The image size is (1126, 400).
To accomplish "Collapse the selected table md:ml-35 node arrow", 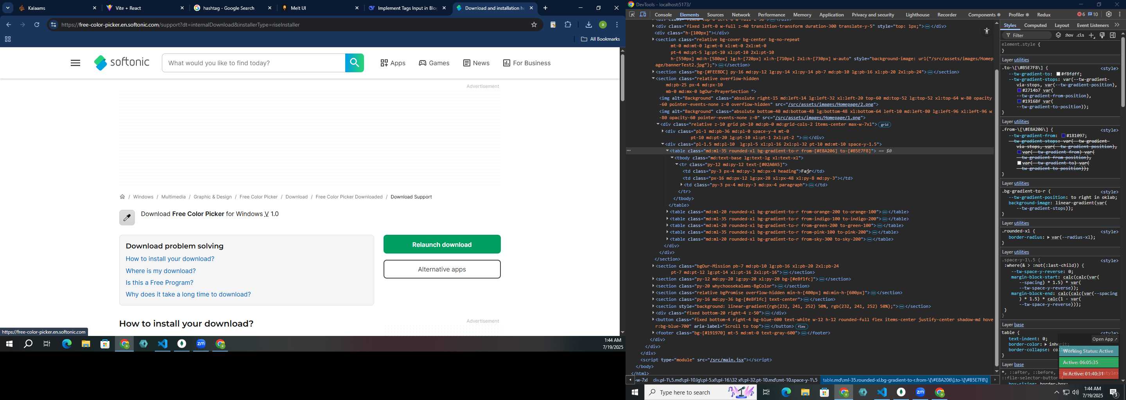I will coord(667,151).
